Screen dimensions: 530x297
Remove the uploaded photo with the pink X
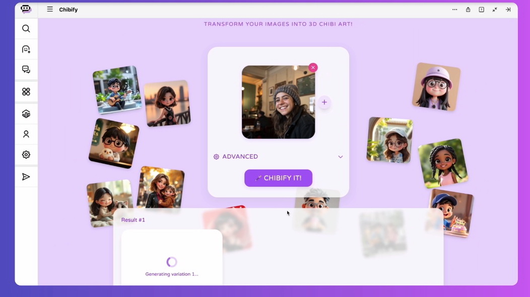(x=313, y=67)
